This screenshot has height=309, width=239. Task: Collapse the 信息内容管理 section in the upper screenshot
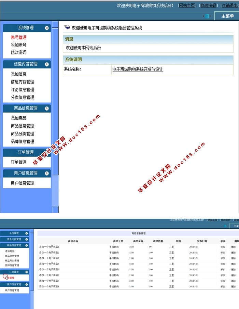click(x=46, y=64)
